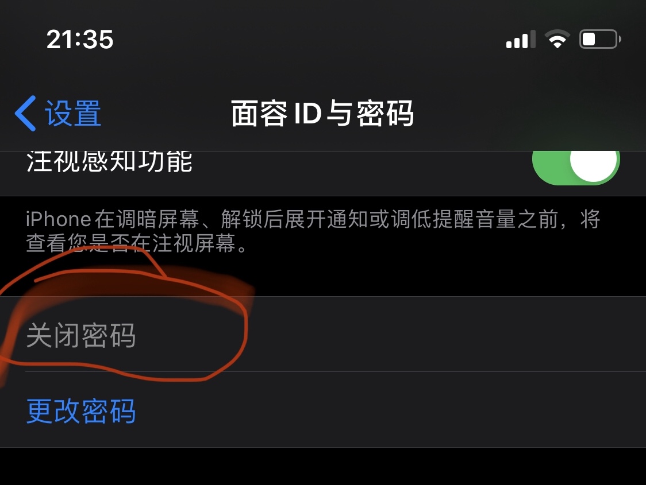Check the cellular signal strength bars
The width and height of the screenshot is (646, 485).
point(521,40)
